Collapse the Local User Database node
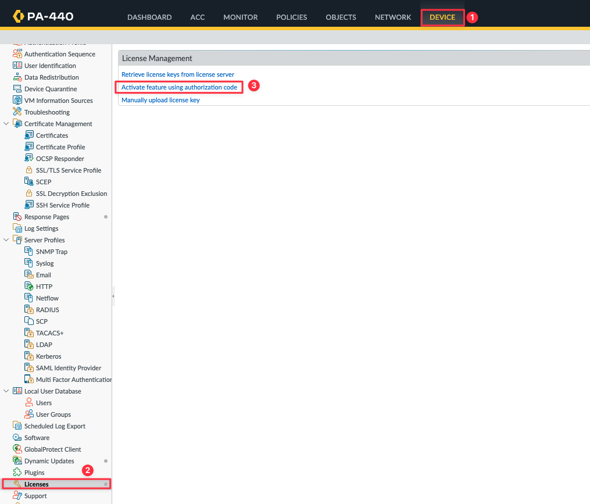The image size is (590, 504). pyautogui.click(x=6, y=391)
